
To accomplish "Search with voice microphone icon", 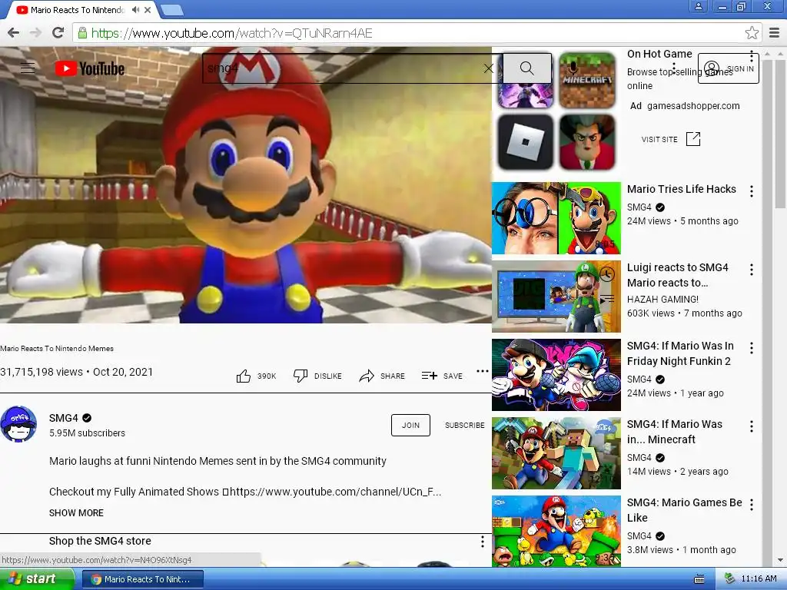I will [573, 68].
